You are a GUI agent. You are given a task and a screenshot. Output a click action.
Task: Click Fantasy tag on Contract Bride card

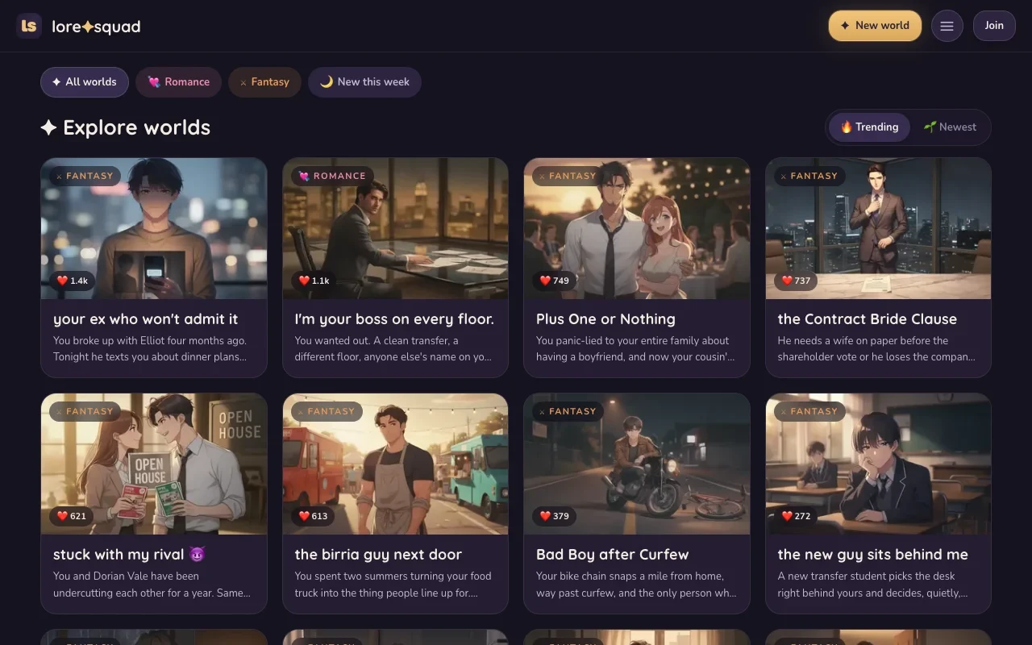809,176
